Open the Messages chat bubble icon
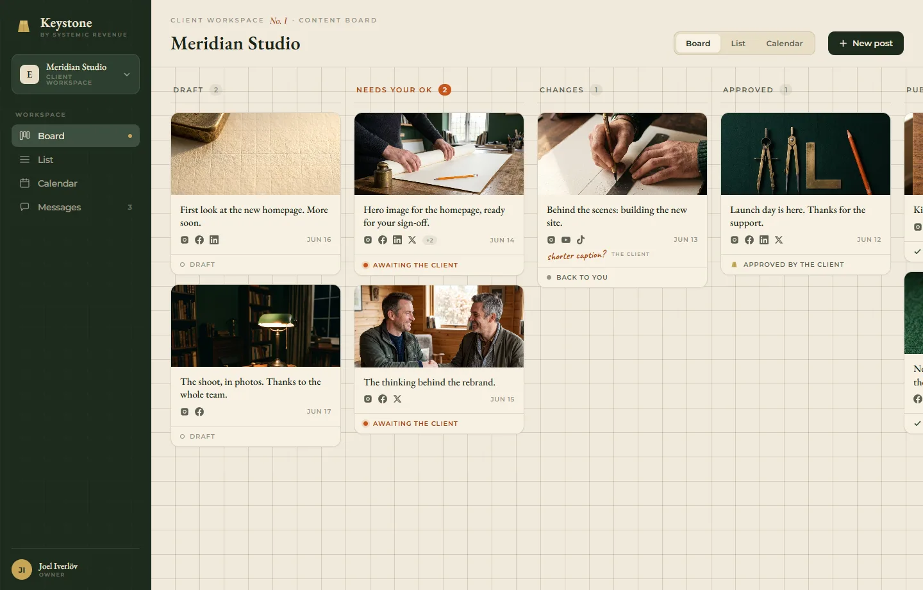Image resolution: width=923 pixels, height=590 pixels. pos(25,207)
